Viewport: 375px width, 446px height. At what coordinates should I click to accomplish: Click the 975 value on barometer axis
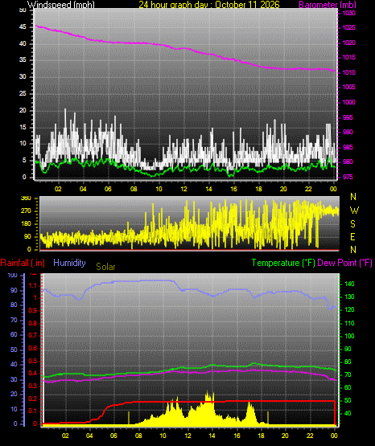click(x=348, y=177)
